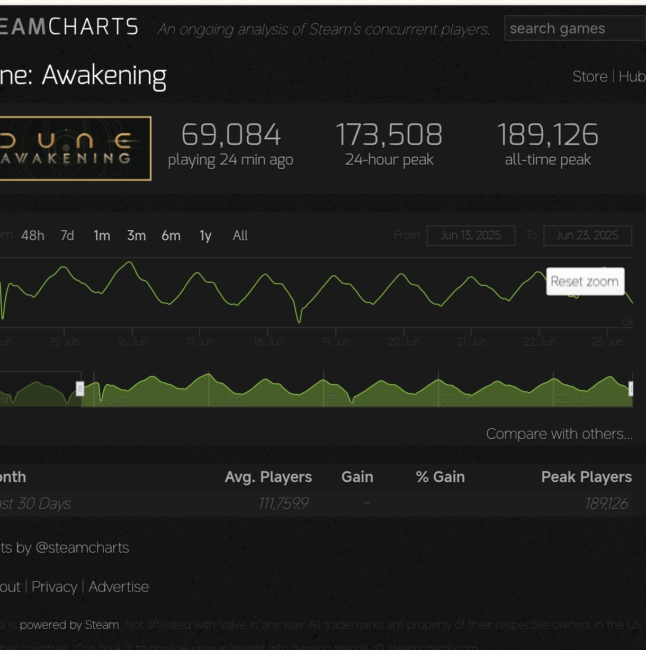Click the % Gain column header
The image size is (646, 650).
pyautogui.click(x=441, y=477)
